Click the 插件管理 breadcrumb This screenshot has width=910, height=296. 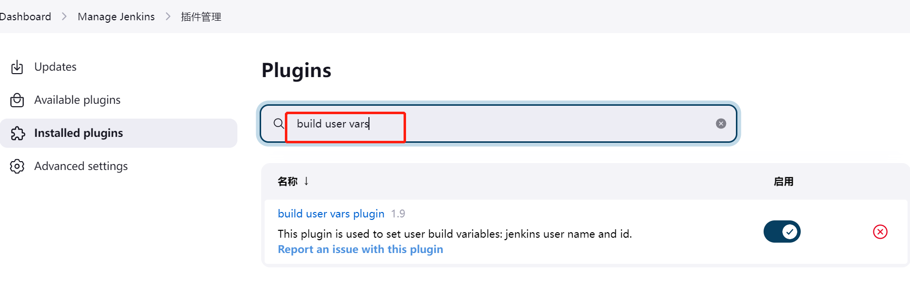tap(201, 17)
